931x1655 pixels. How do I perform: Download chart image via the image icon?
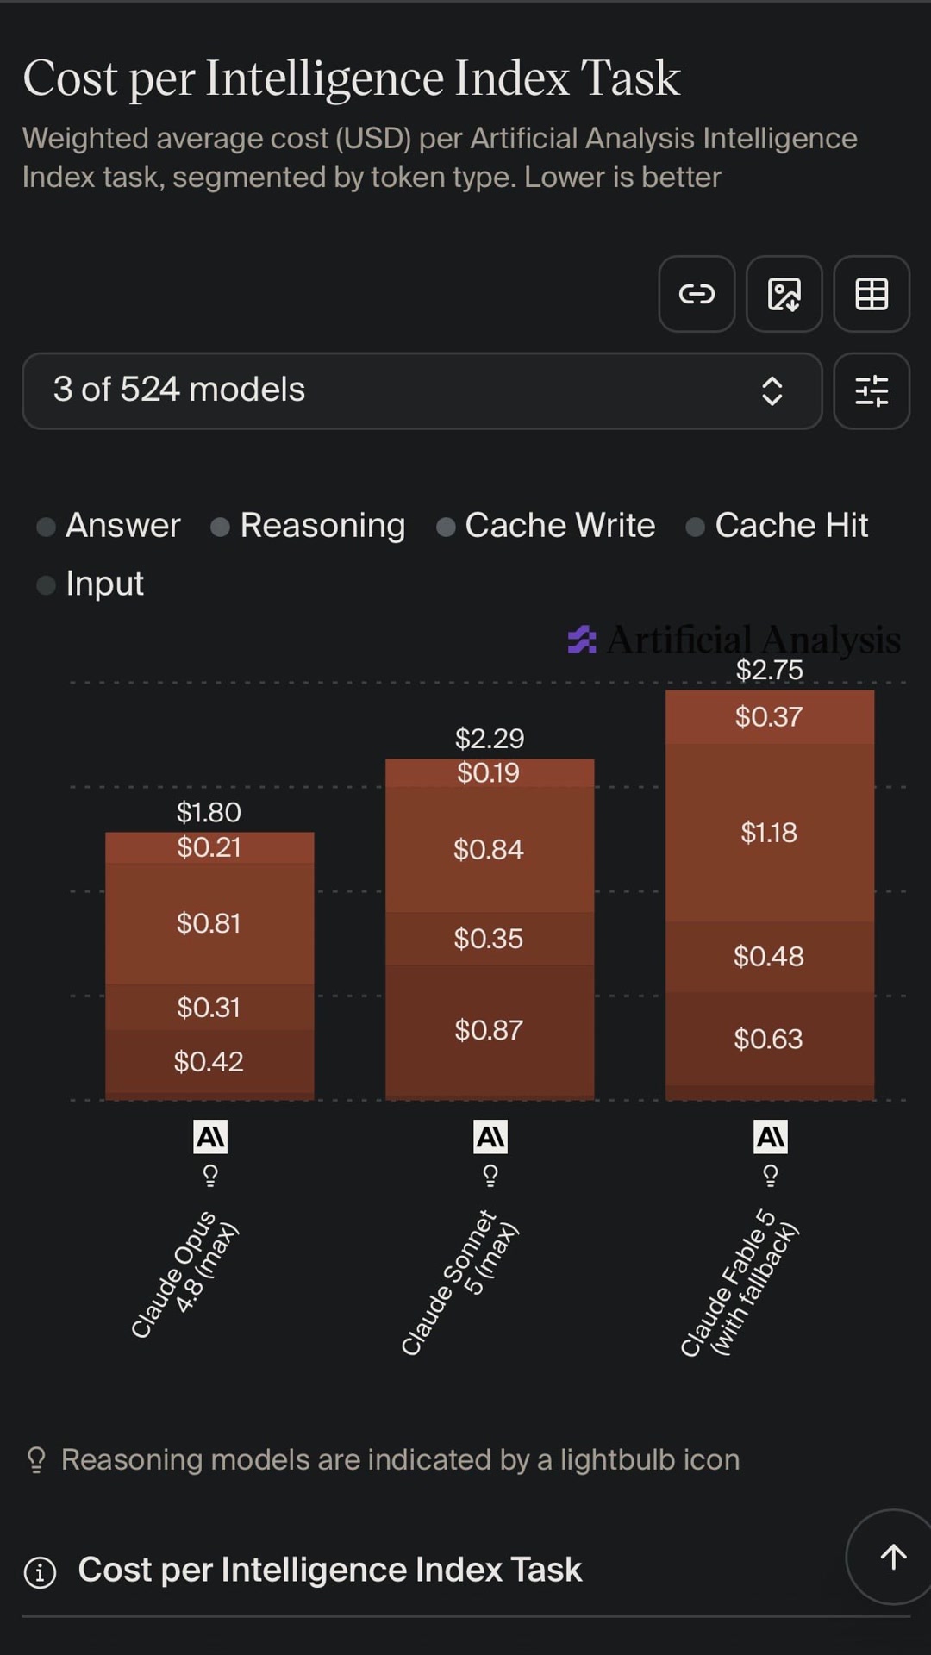784,294
